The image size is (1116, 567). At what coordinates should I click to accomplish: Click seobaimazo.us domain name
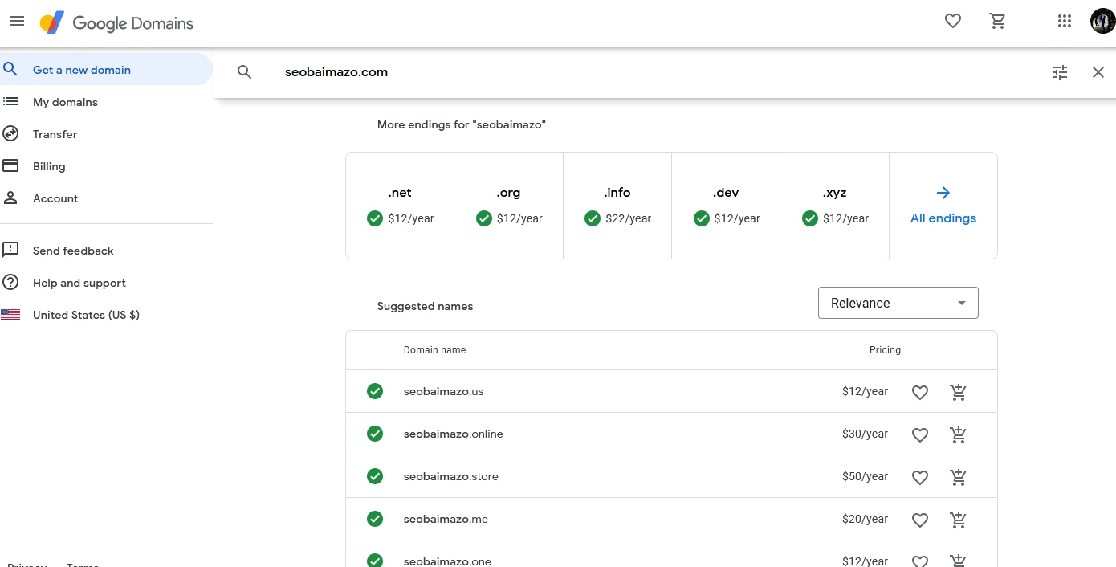click(x=443, y=392)
